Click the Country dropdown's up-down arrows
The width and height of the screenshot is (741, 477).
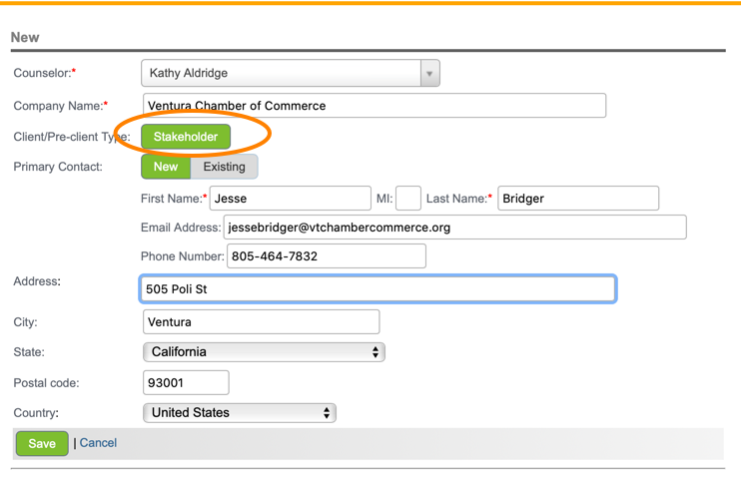point(327,413)
